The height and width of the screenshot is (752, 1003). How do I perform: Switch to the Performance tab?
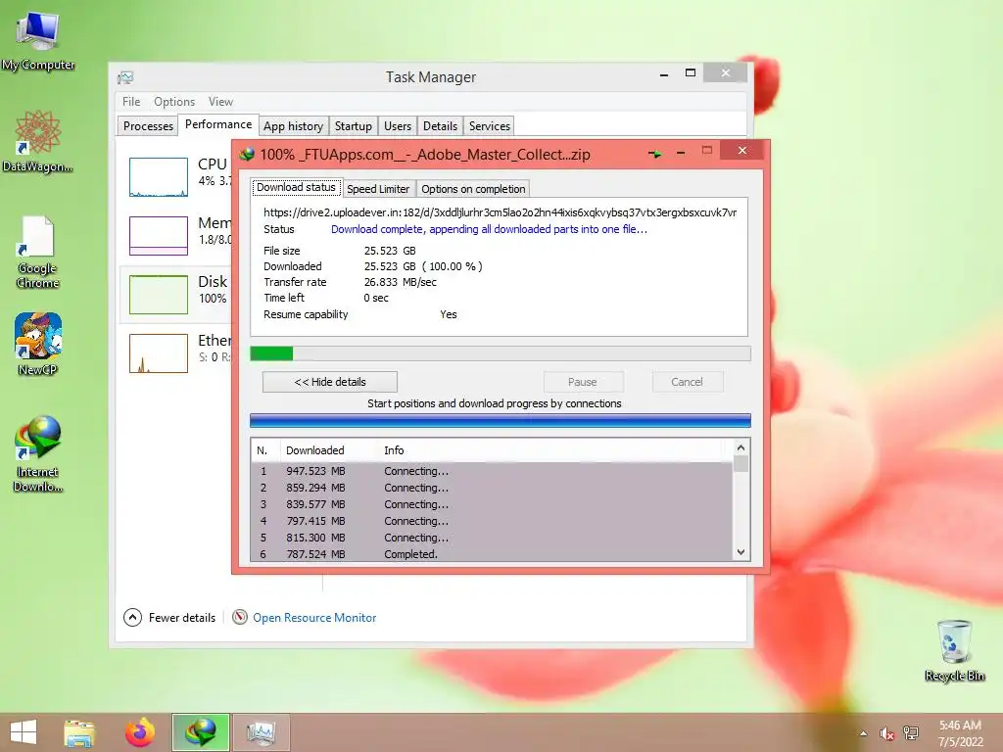point(218,124)
